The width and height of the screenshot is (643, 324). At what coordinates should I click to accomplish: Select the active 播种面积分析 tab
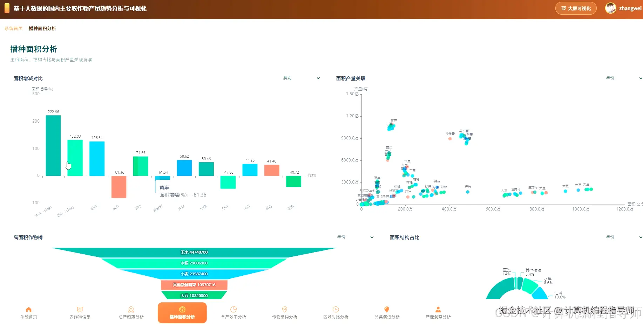tap(182, 312)
